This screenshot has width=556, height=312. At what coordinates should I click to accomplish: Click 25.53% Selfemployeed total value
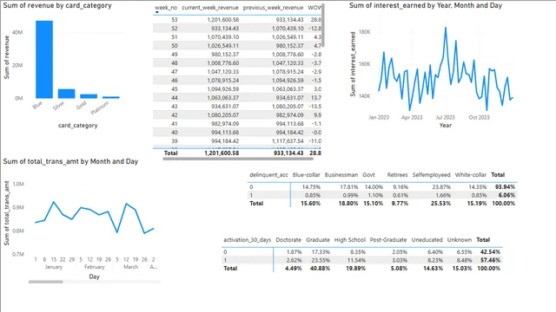[441, 204]
